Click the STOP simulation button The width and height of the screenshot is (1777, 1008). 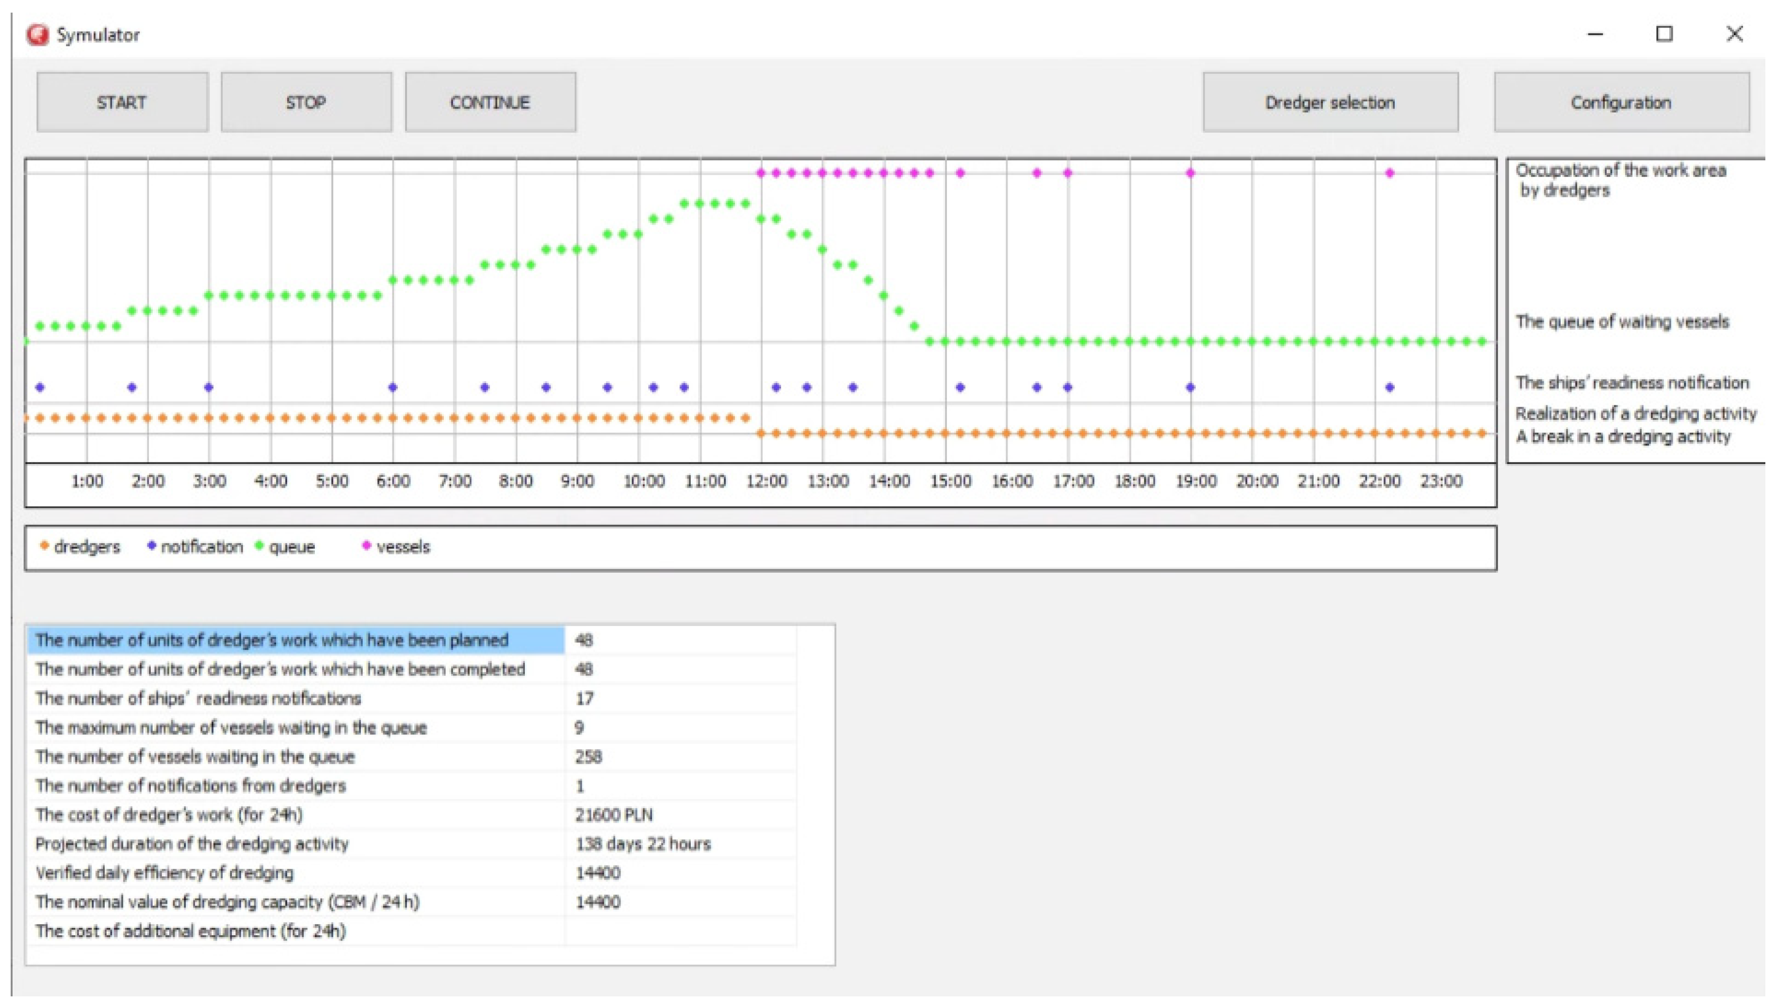coord(306,102)
